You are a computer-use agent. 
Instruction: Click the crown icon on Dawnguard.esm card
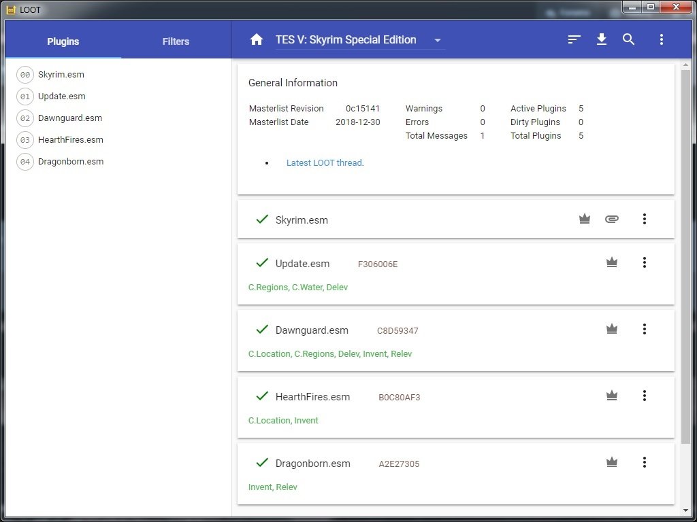[612, 329]
